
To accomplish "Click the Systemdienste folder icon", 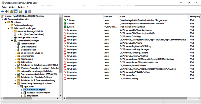I will coord(19,56).
